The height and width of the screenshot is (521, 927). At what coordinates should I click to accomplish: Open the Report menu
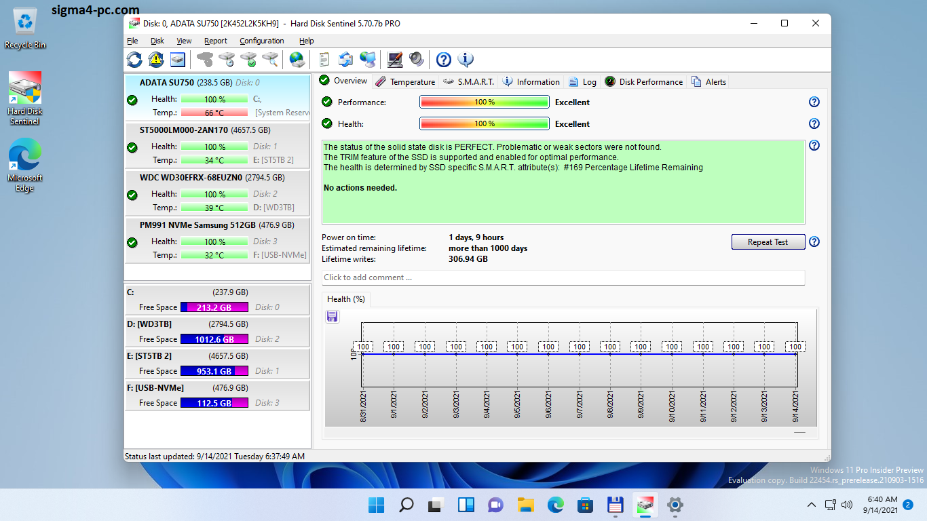click(x=216, y=41)
